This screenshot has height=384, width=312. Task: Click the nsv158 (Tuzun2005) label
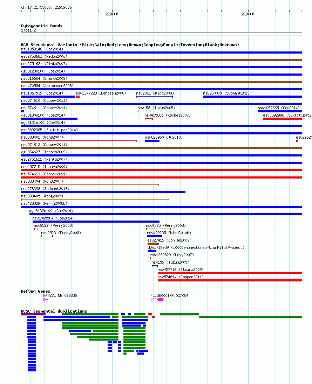click(x=156, y=108)
